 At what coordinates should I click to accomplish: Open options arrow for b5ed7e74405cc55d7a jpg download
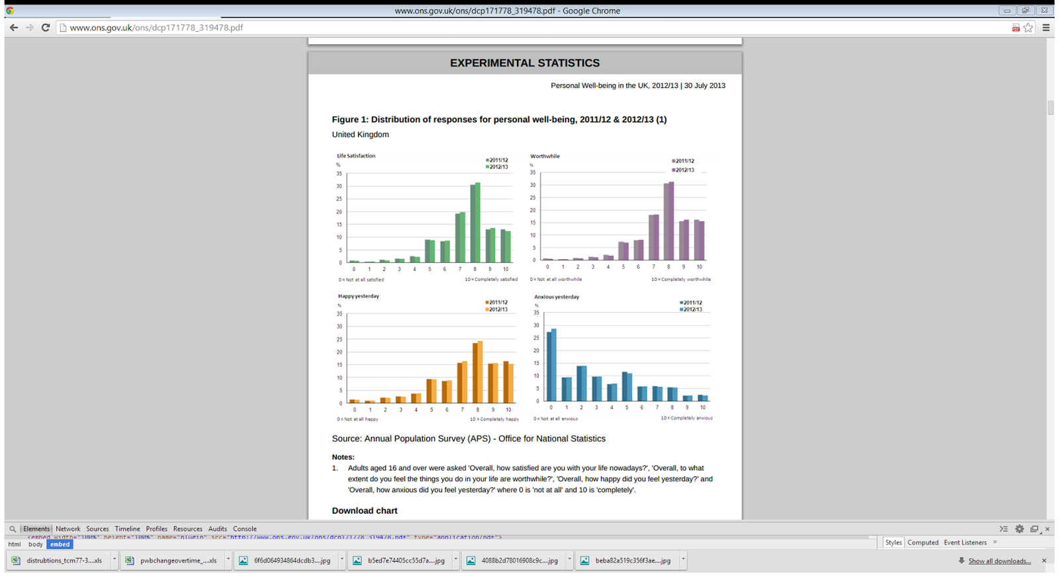456,560
